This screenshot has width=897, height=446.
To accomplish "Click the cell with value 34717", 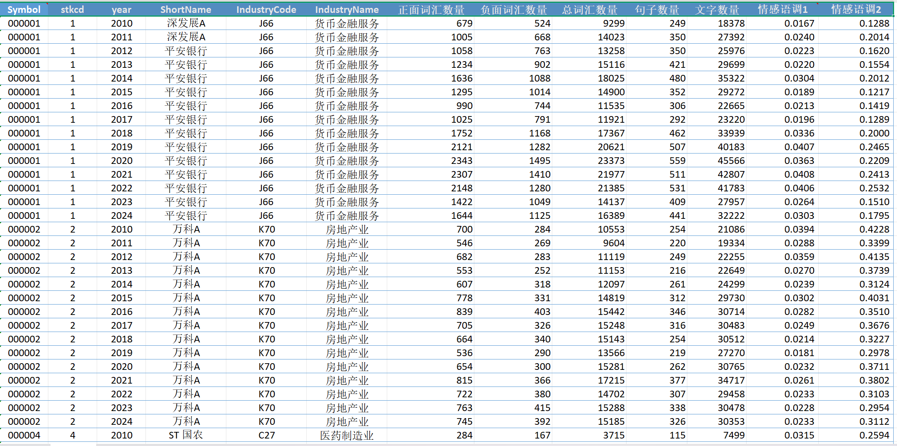I will point(717,380).
